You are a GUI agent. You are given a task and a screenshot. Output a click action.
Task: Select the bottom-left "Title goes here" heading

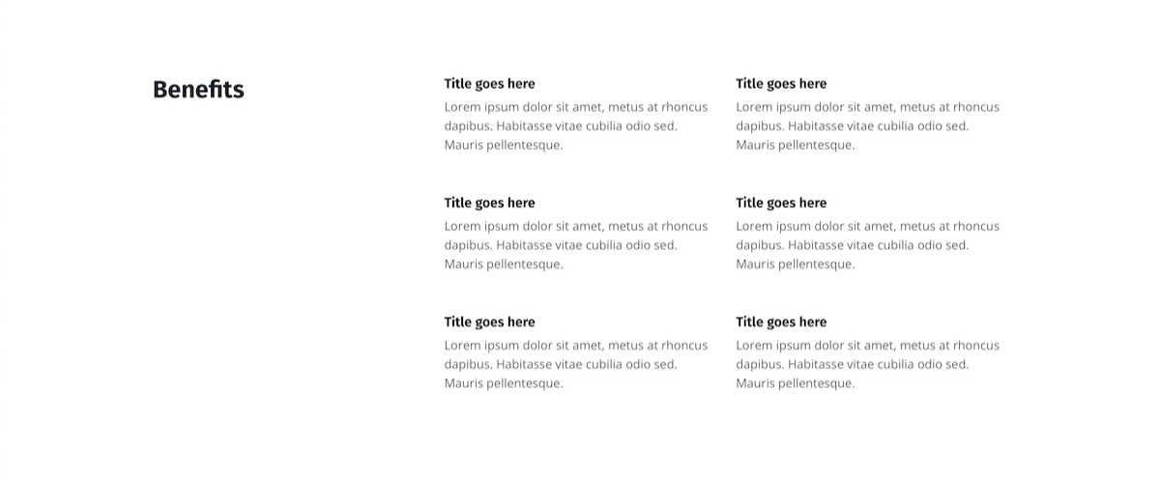(x=489, y=322)
